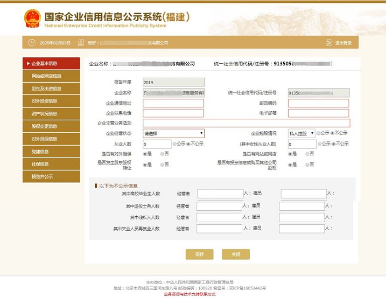Expand the 企业控股情况 dropdown

[x=301, y=134]
